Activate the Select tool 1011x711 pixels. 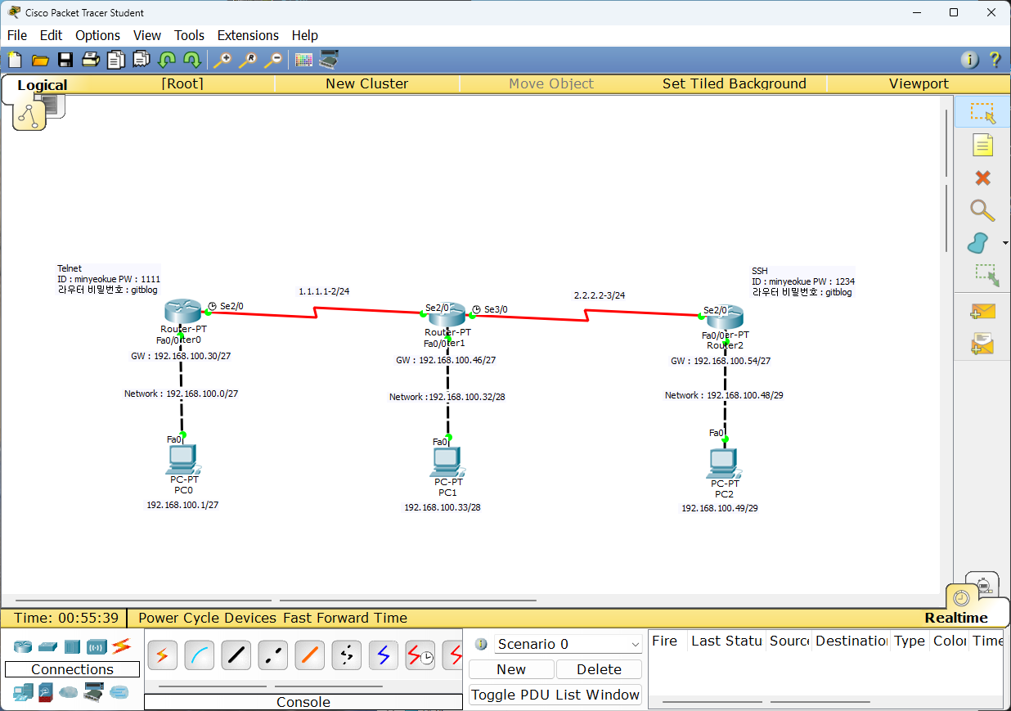(x=982, y=112)
